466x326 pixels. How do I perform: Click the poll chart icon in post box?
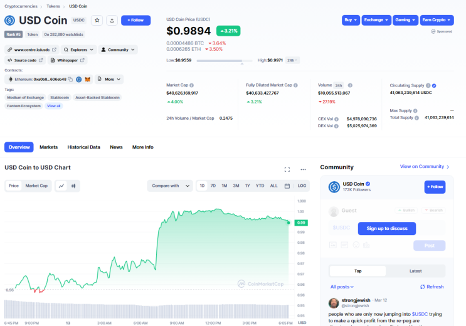366,245
